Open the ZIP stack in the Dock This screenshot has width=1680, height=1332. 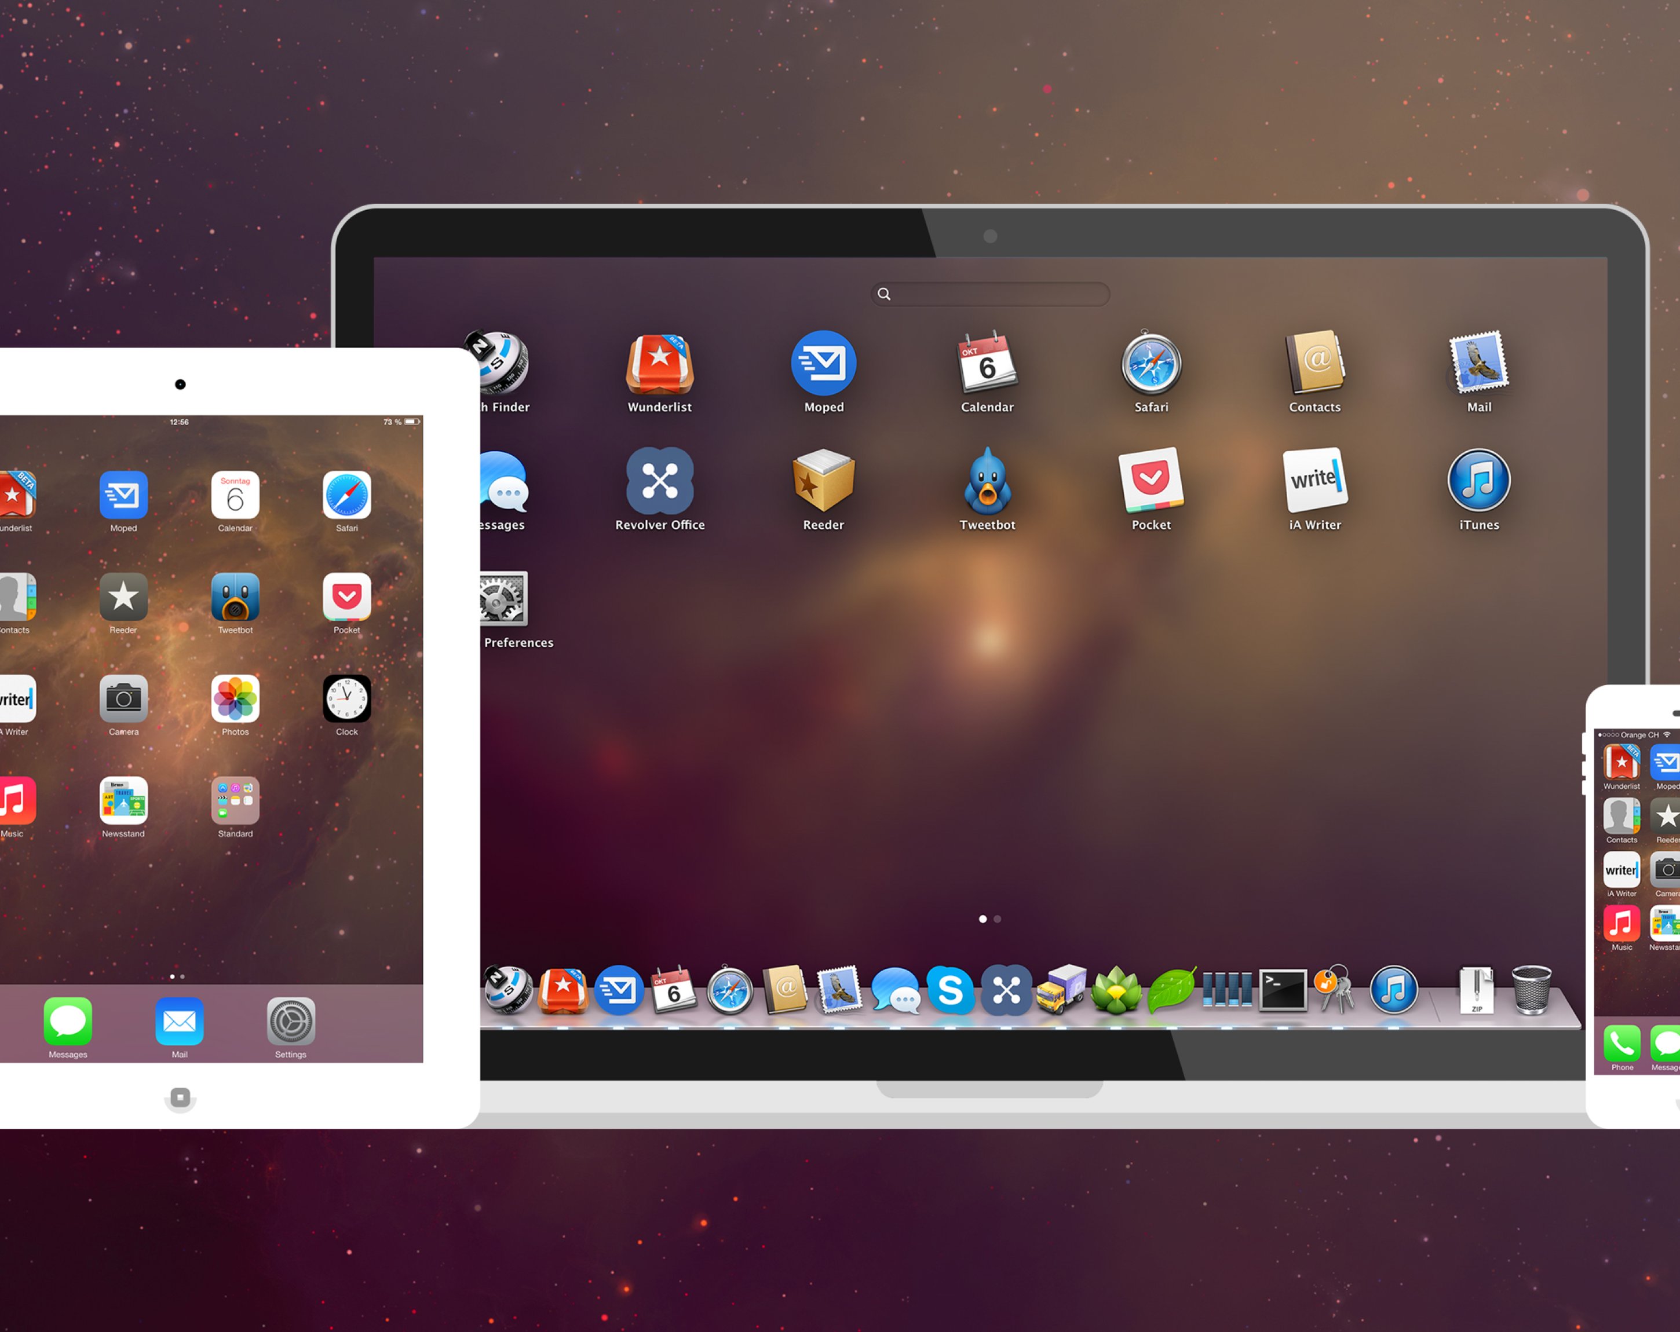pos(1477,990)
